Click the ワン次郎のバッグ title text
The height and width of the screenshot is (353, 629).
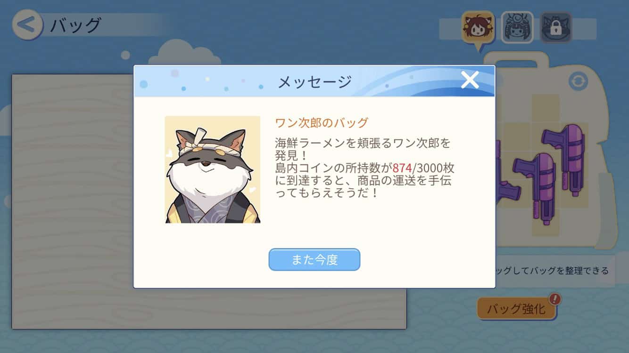(322, 123)
